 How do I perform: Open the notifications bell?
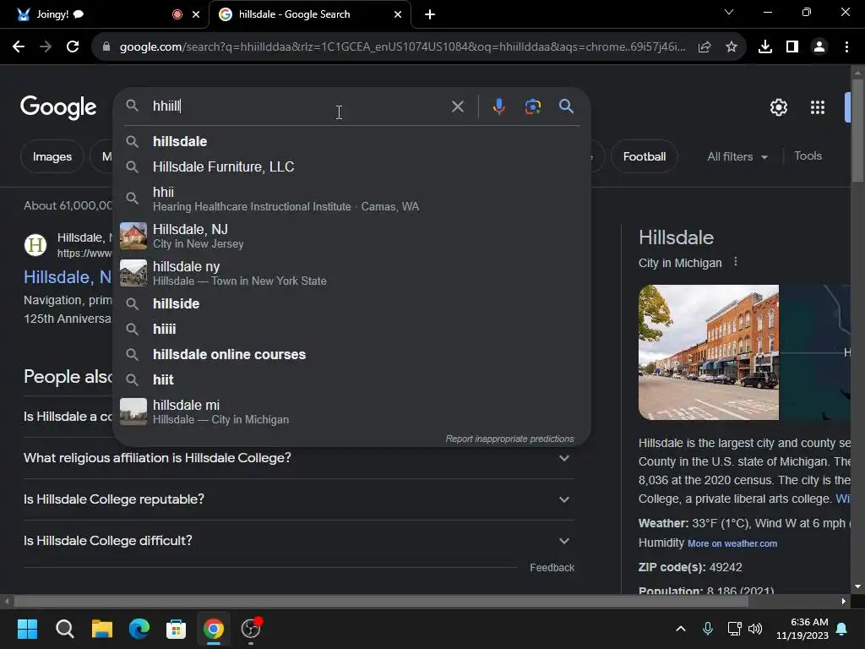(842, 629)
